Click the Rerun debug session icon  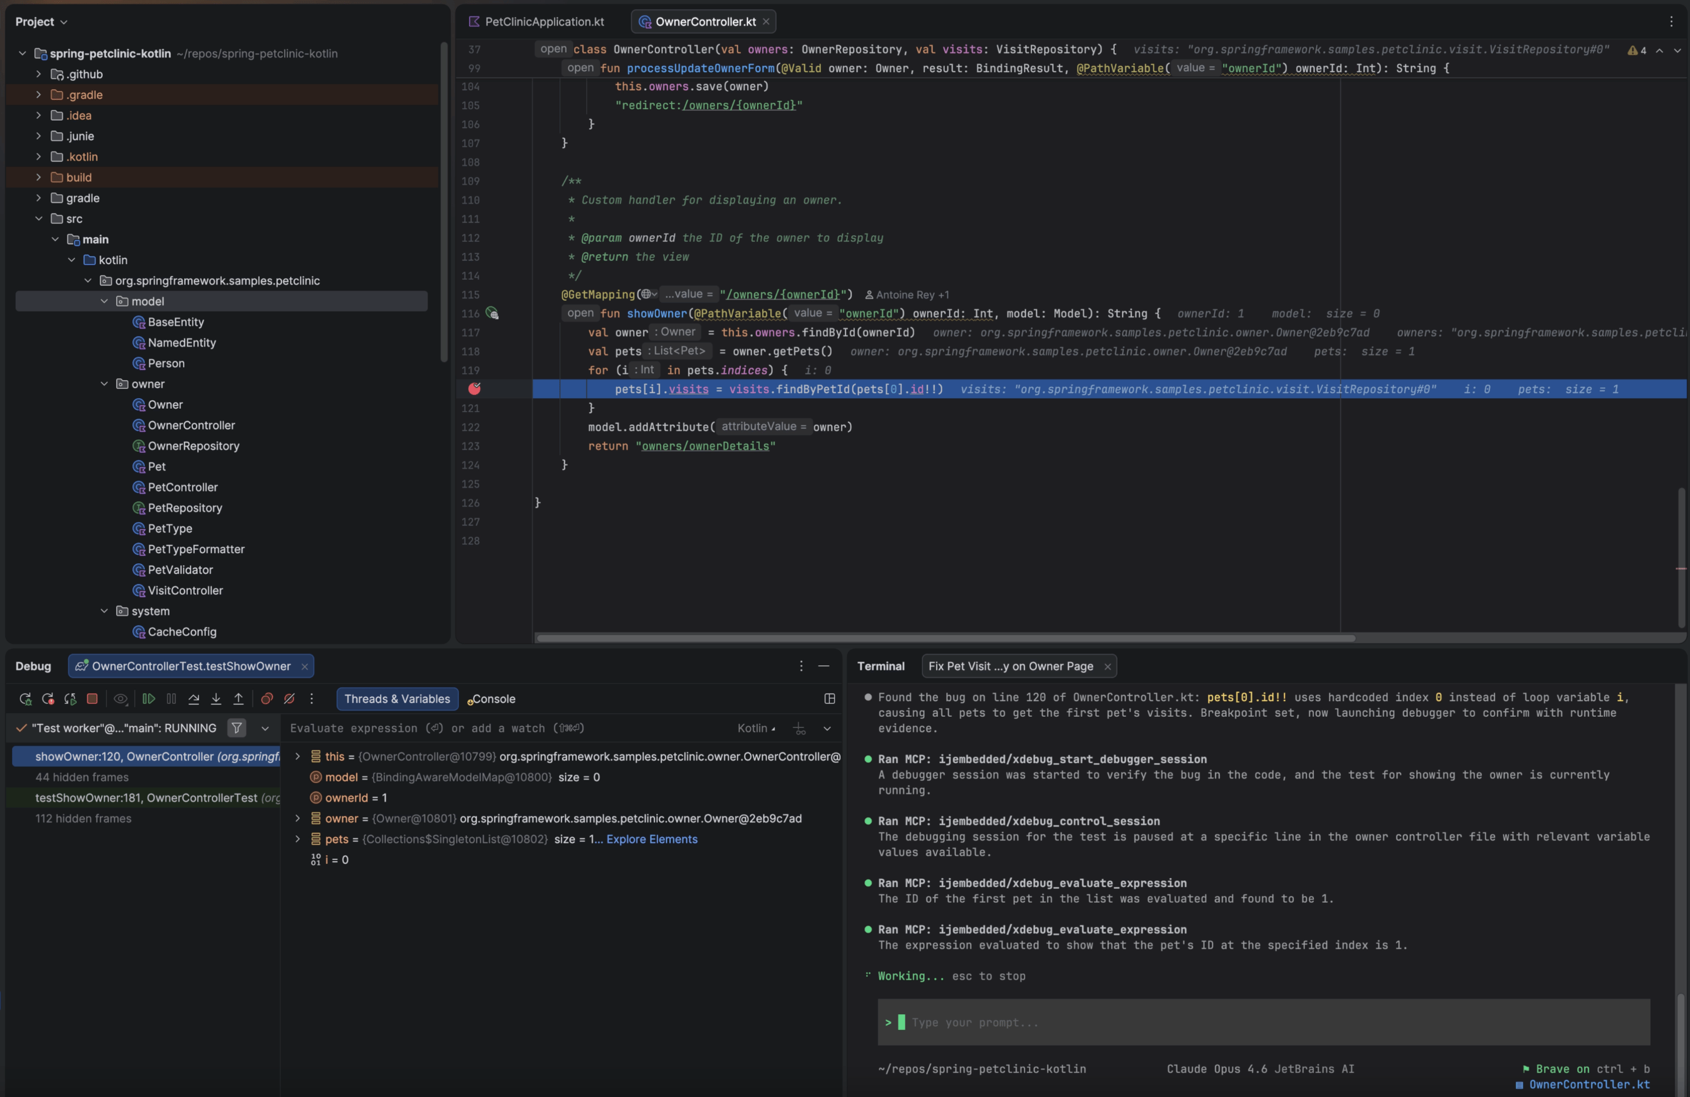[26, 699]
